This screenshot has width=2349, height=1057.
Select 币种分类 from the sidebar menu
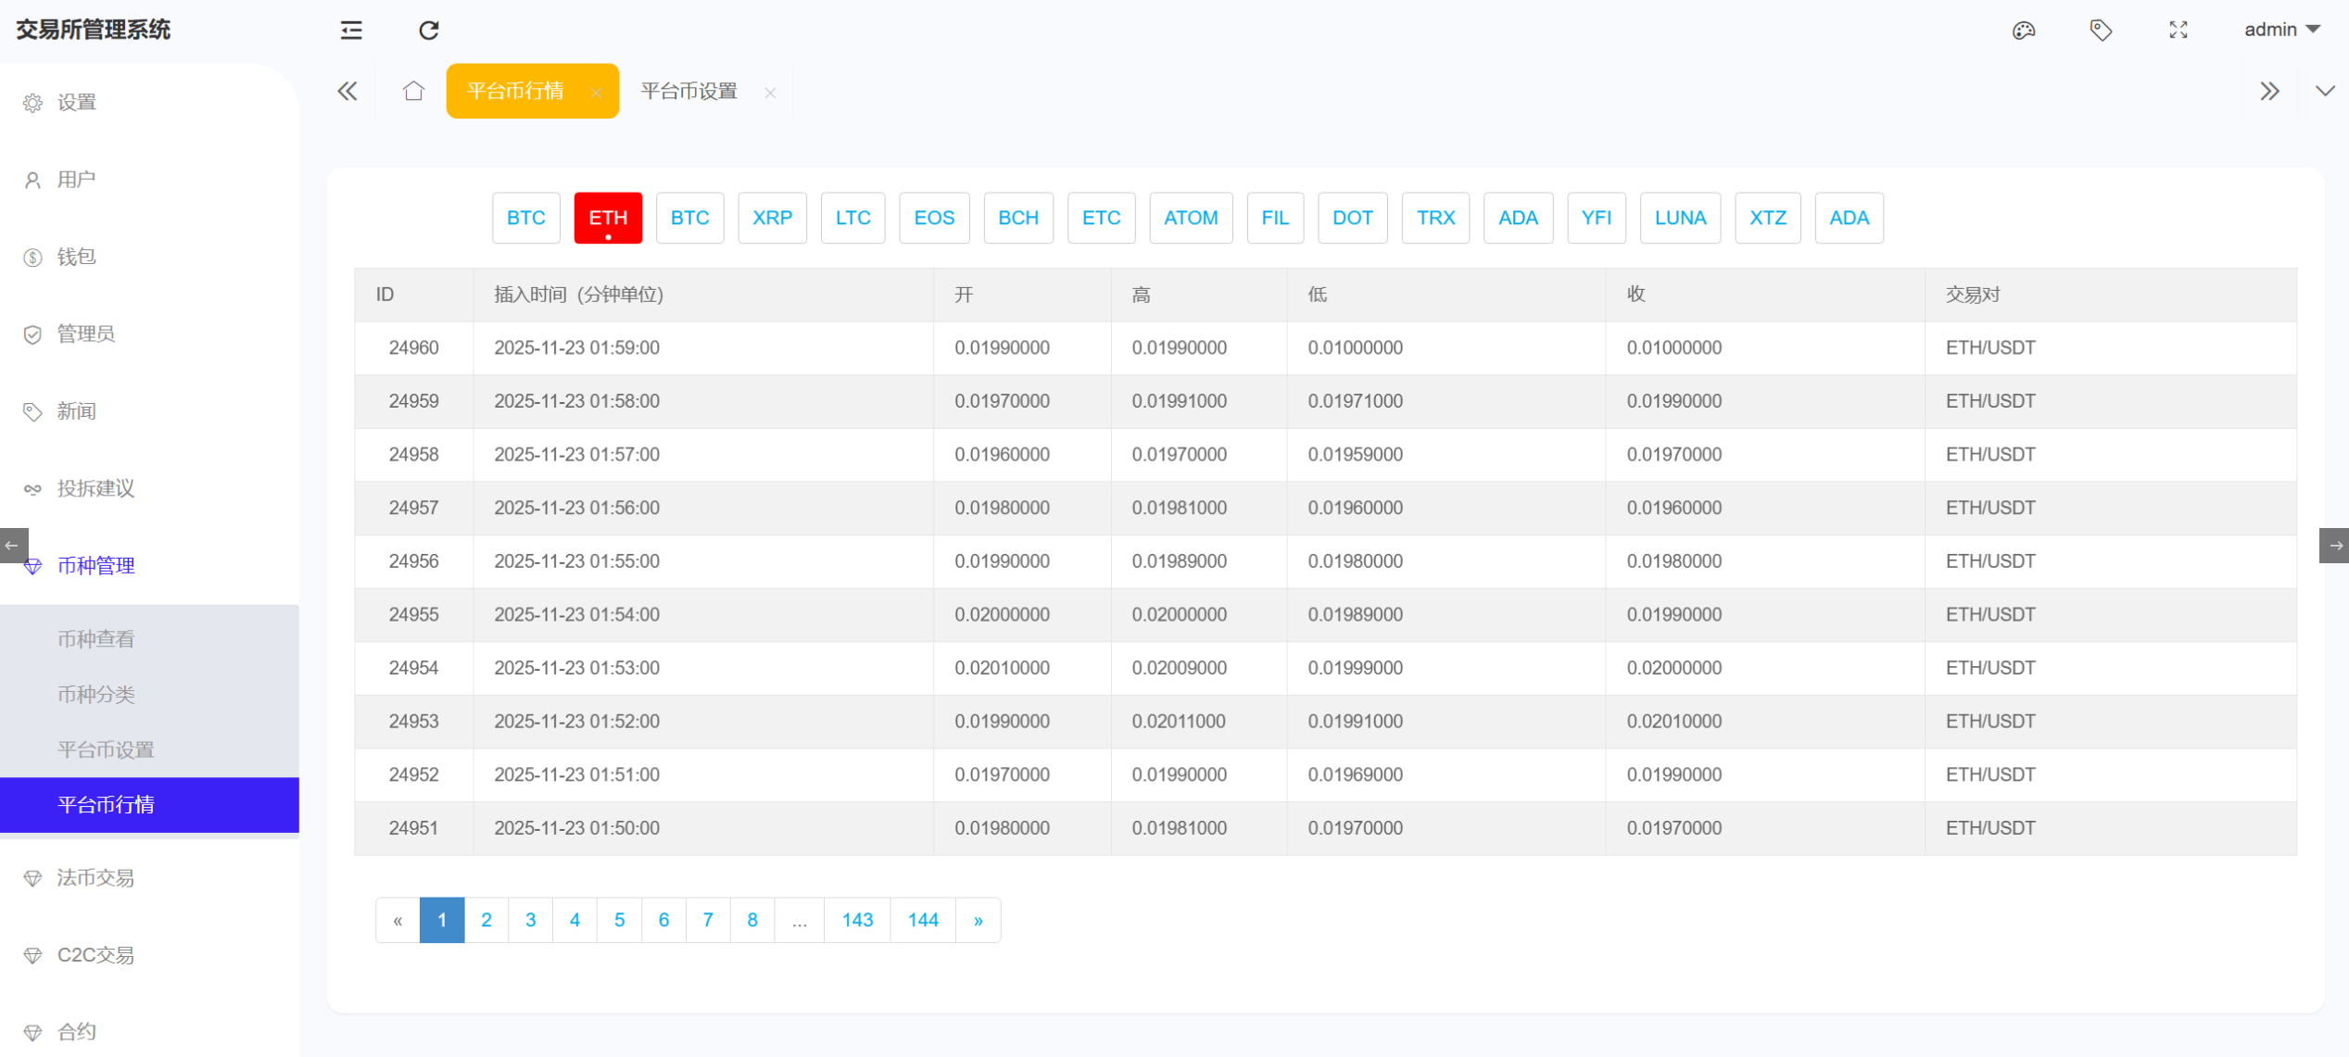pos(95,694)
